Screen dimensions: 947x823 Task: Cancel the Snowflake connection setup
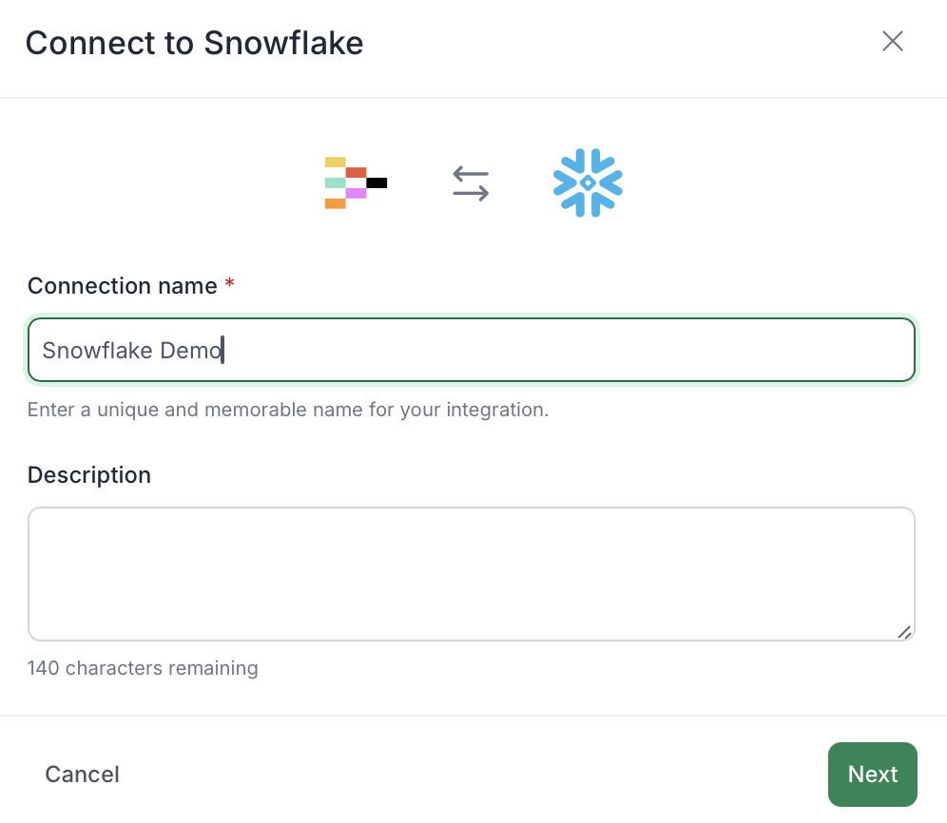pos(82,775)
